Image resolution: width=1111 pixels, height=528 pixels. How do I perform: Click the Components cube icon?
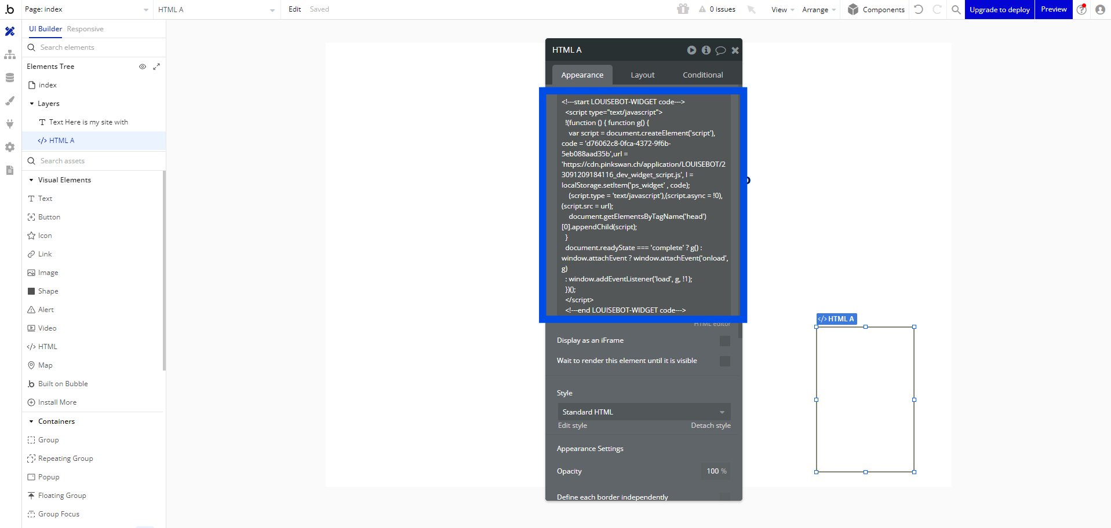point(853,9)
